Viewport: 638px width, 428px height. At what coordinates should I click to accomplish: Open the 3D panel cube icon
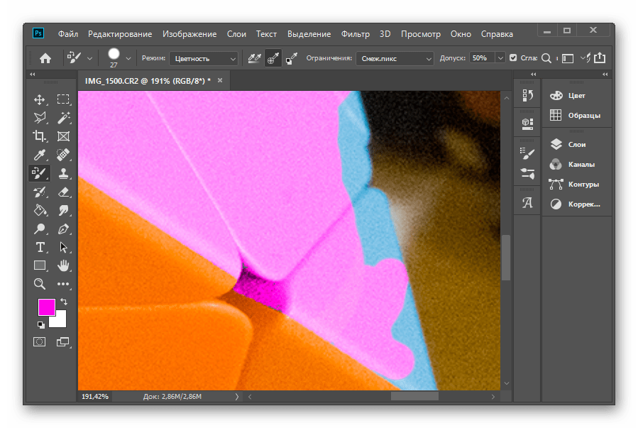point(528,124)
